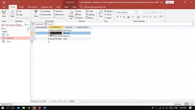Click the search magnifier in navigation pane
Screen dimensions: 195x110
pos(28,29)
